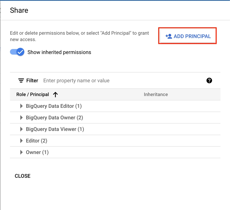Expand the BigQuery Data Viewer triangle

point(21,129)
